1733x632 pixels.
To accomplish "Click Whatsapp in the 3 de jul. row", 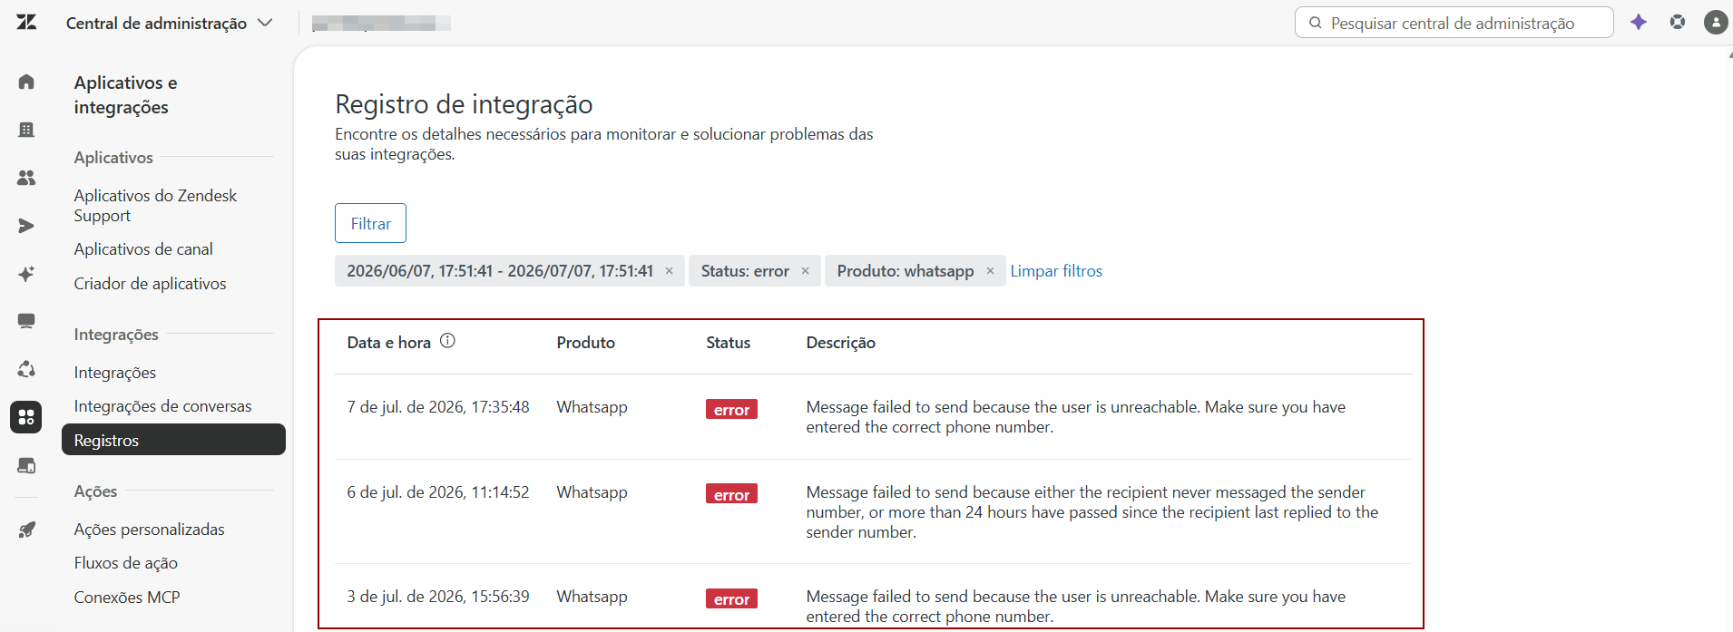I will coord(592,597).
